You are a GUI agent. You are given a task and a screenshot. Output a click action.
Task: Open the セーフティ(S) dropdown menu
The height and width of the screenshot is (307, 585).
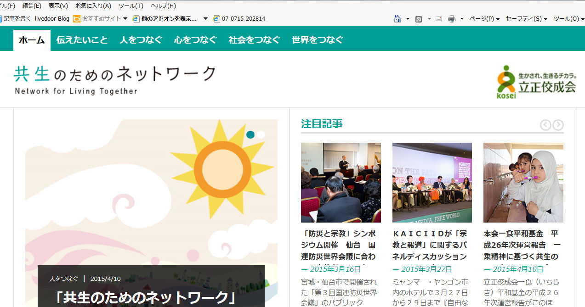527,19
